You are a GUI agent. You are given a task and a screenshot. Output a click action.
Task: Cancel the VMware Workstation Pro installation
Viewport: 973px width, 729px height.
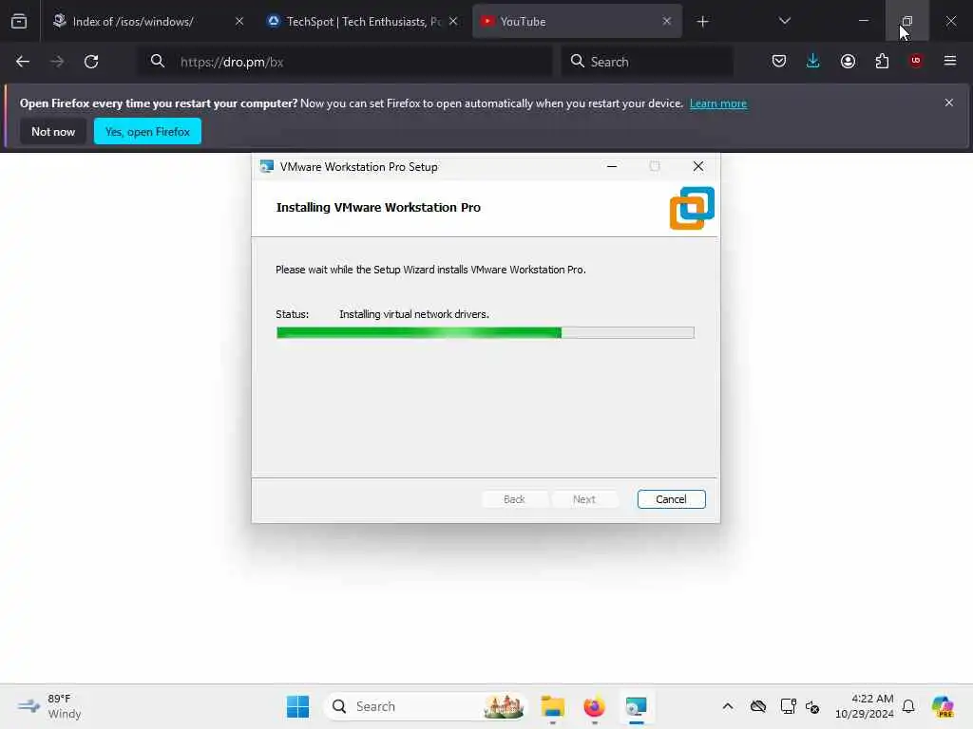tap(672, 499)
